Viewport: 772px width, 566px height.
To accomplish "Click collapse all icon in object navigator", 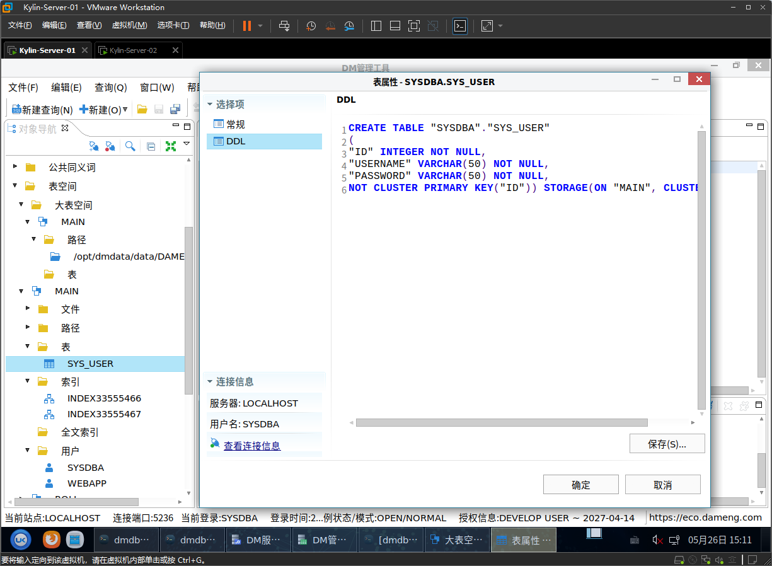I will (x=151, y=146).
